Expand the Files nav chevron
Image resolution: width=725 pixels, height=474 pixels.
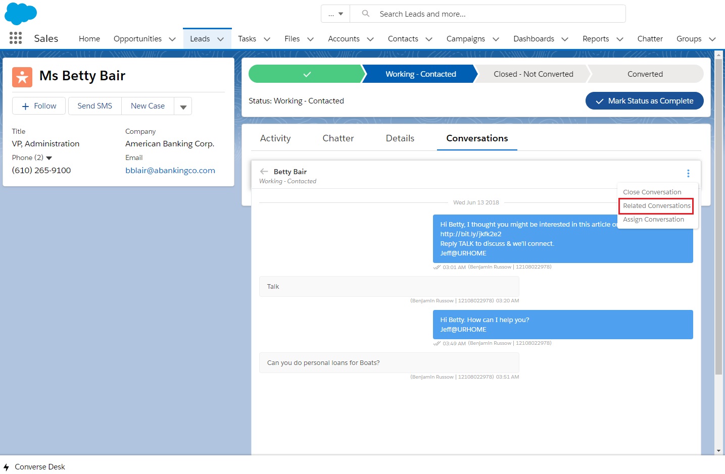pos(310,39)
